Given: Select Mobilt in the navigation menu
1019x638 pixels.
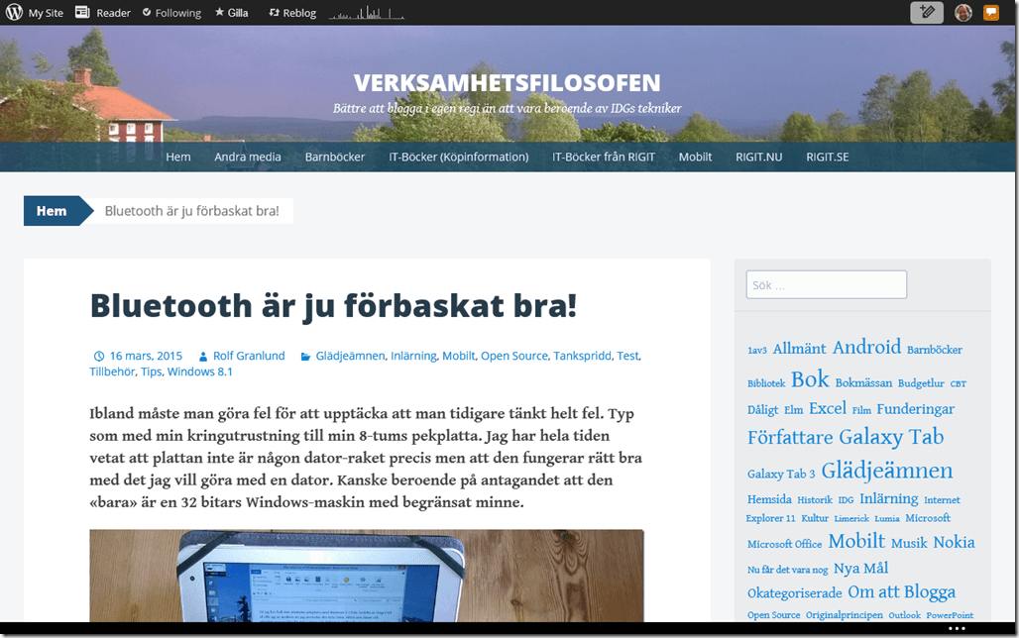Looking at the screenshot, I should tap(695, 157).
